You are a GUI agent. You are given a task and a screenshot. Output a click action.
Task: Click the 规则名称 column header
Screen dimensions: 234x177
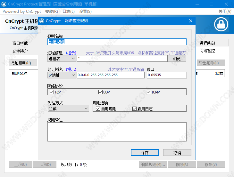tap(20, 73)
